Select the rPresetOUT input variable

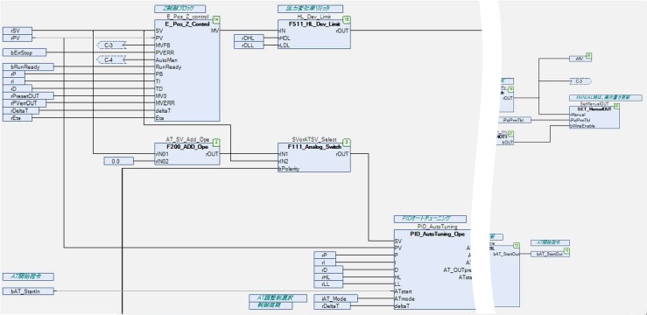tap(28, 96)
